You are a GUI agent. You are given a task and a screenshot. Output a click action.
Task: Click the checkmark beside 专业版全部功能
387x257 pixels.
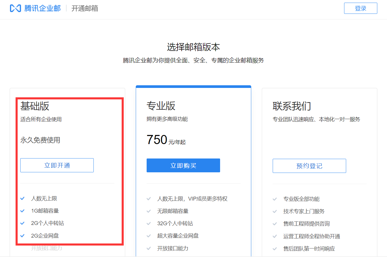pyautogui.click(x=275, y=199)
